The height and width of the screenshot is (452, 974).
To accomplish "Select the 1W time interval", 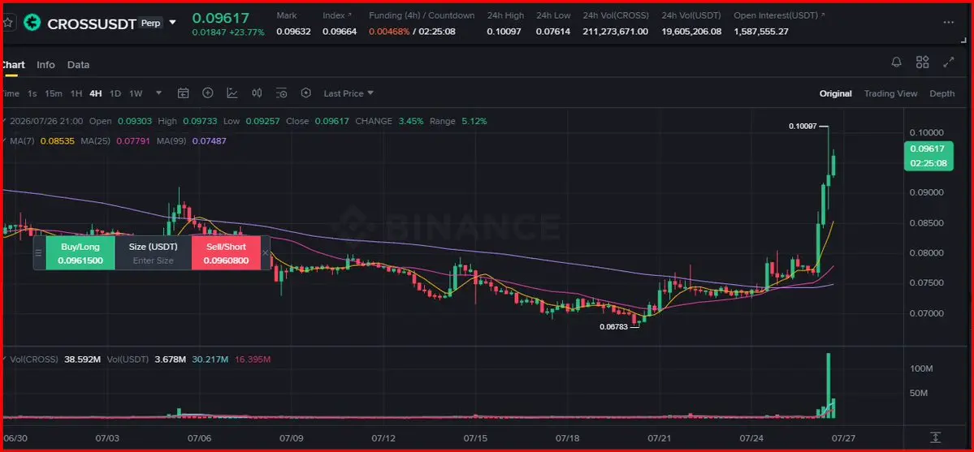I will 136,94.
